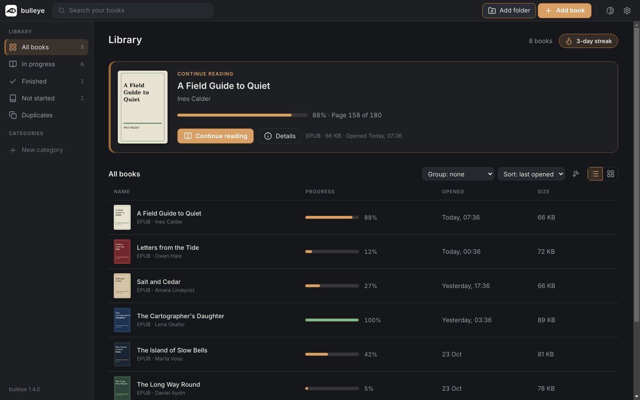This screenshot has height=400, width=640.
Task: Open the Sort: last opened dropdown
Action: [531, 174]
